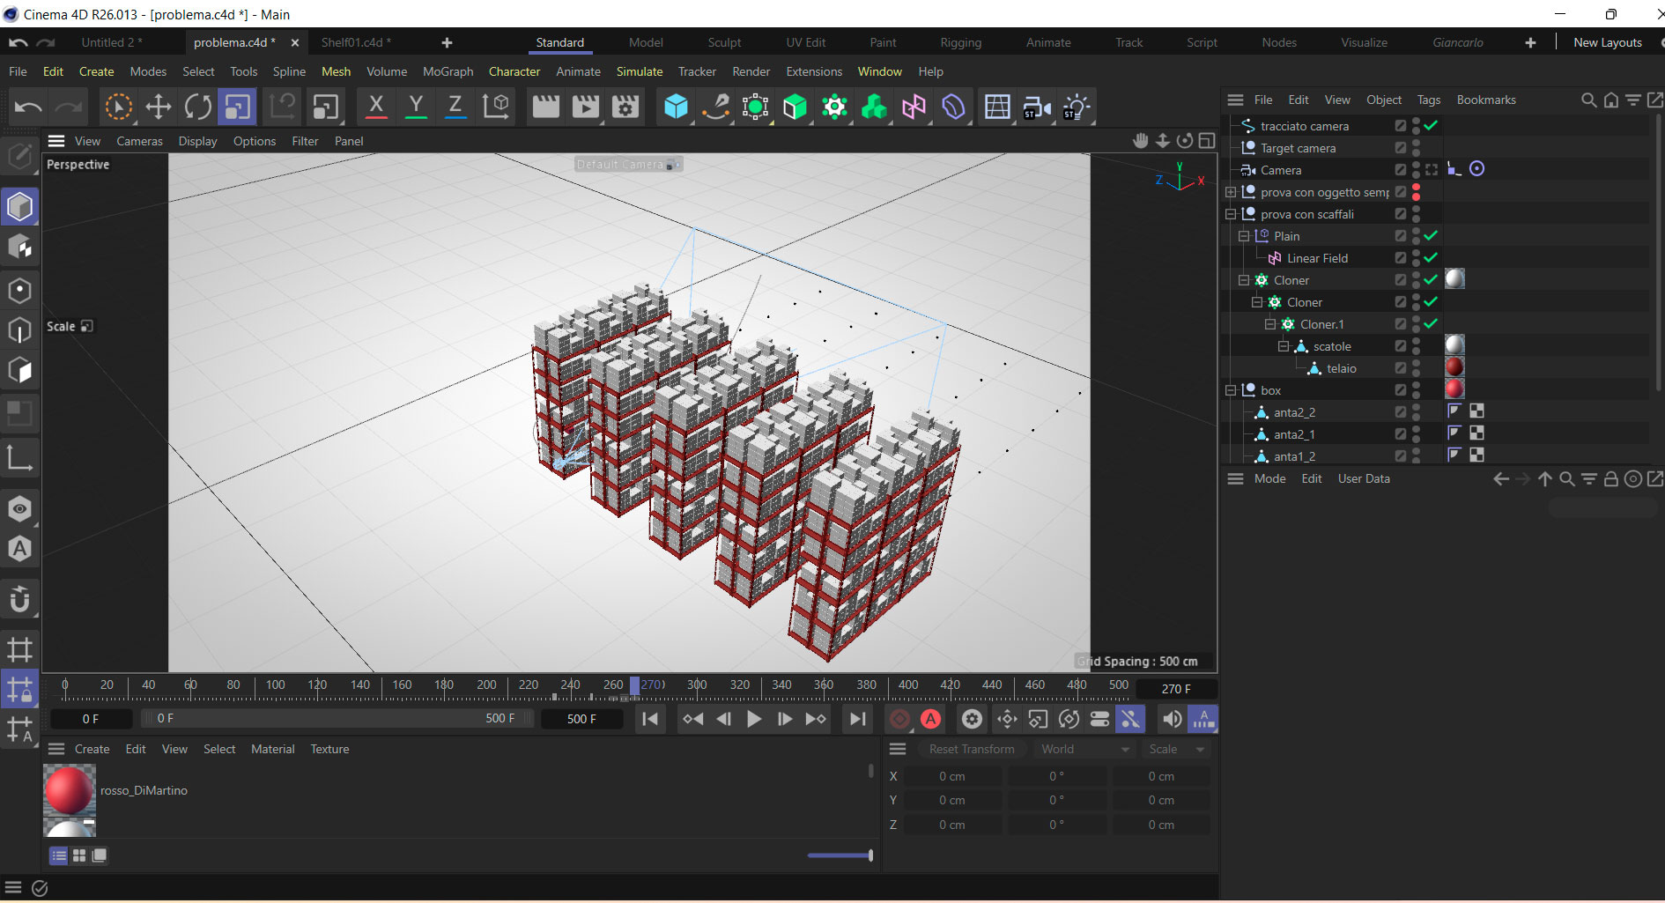The image size is (1665, 903).
Task: Toggle Z axis lock
Action: (455, 107)
